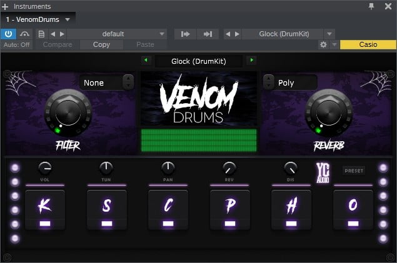Trigger the P drum pad
This screenshot has height=263, width=397.
tap(229, 210)
